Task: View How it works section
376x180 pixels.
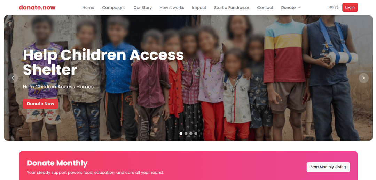Action: coord(172,7)
